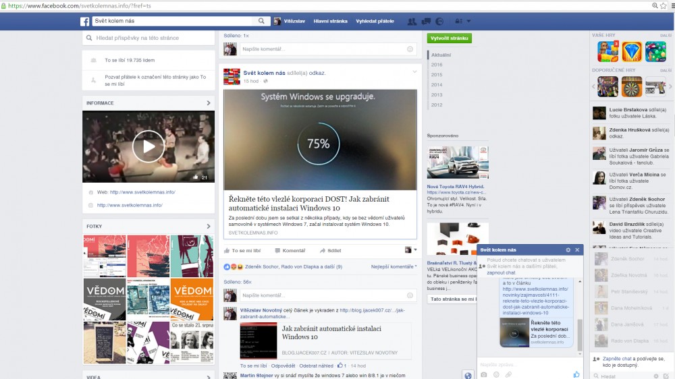Open chat window settings gear

[x=568, y=250]
